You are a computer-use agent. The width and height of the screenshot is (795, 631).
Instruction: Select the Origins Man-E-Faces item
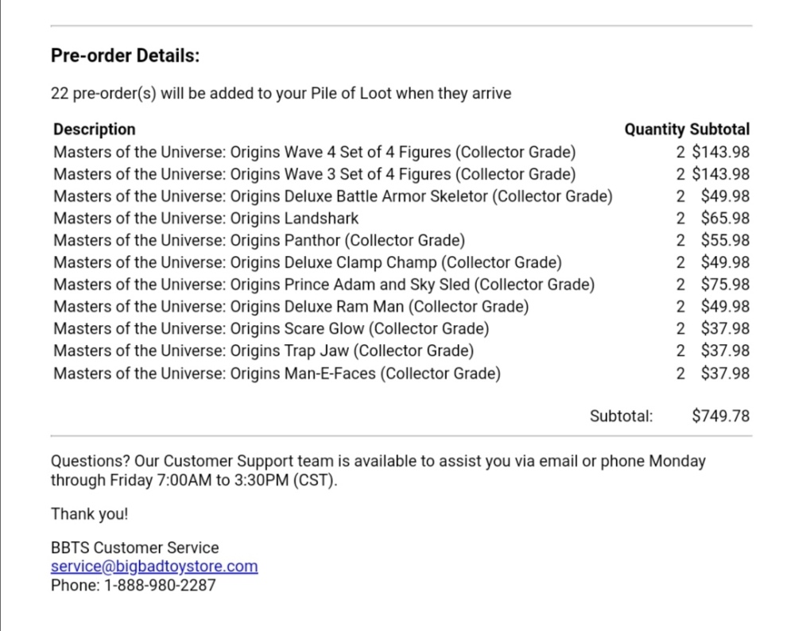point(277,374)
